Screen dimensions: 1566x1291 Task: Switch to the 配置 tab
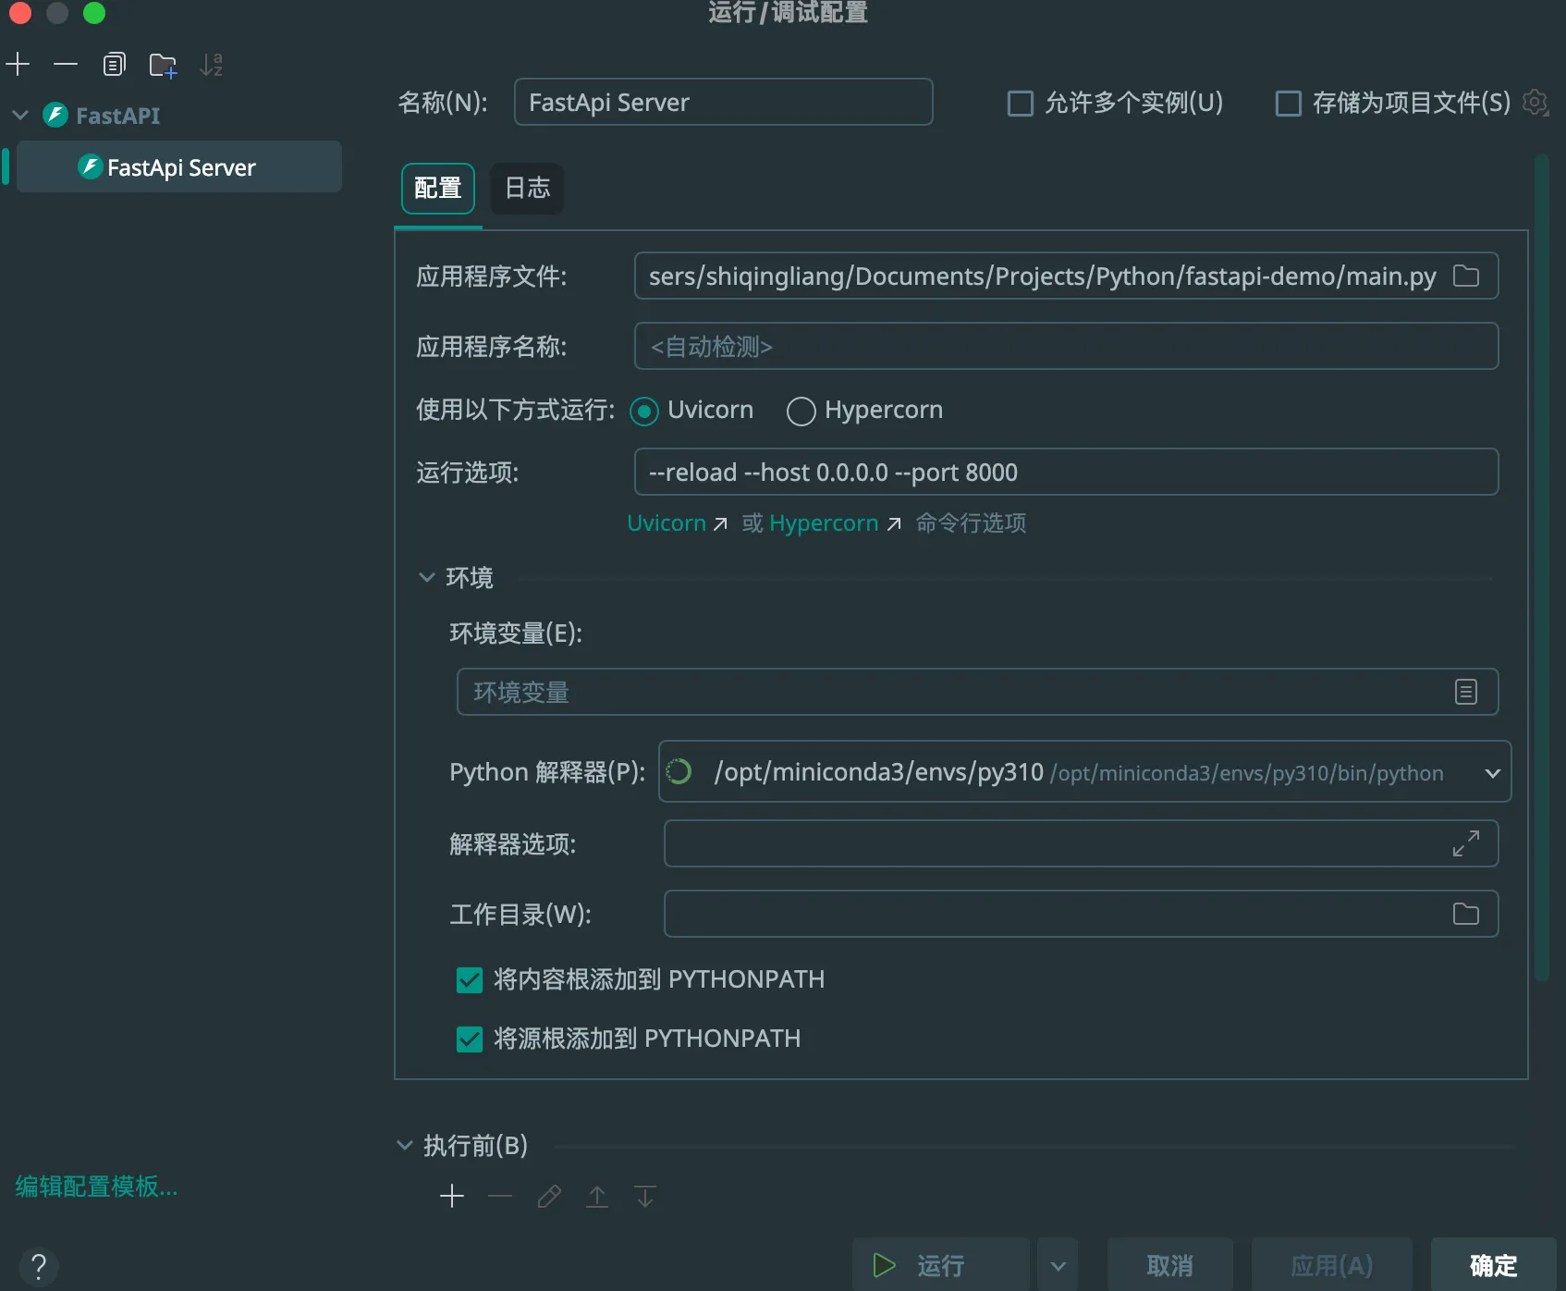pos(438,188)
